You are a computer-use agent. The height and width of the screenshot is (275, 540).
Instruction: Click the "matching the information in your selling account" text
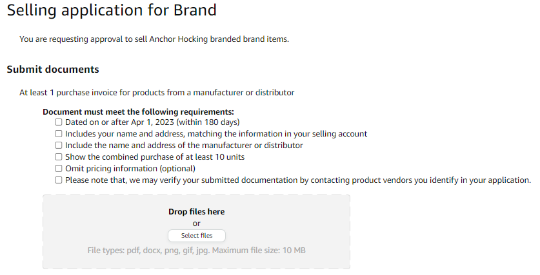[x=277, y=134]
